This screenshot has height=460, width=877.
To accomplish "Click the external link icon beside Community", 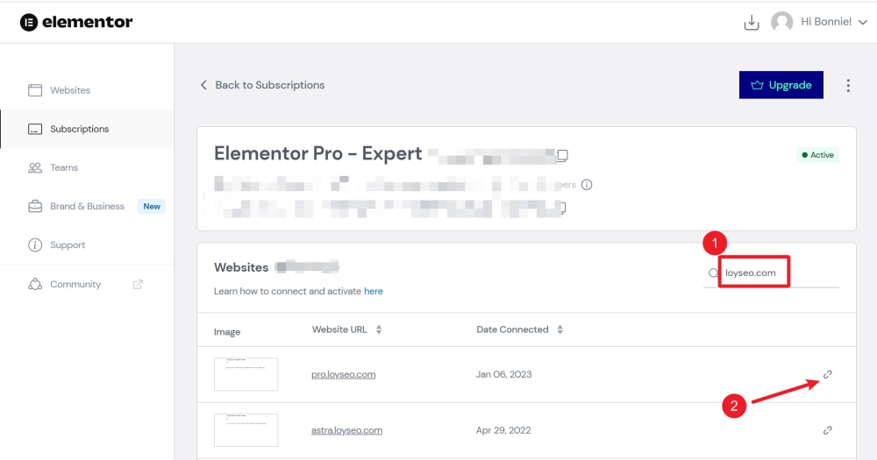I will (x=138, y=284).
